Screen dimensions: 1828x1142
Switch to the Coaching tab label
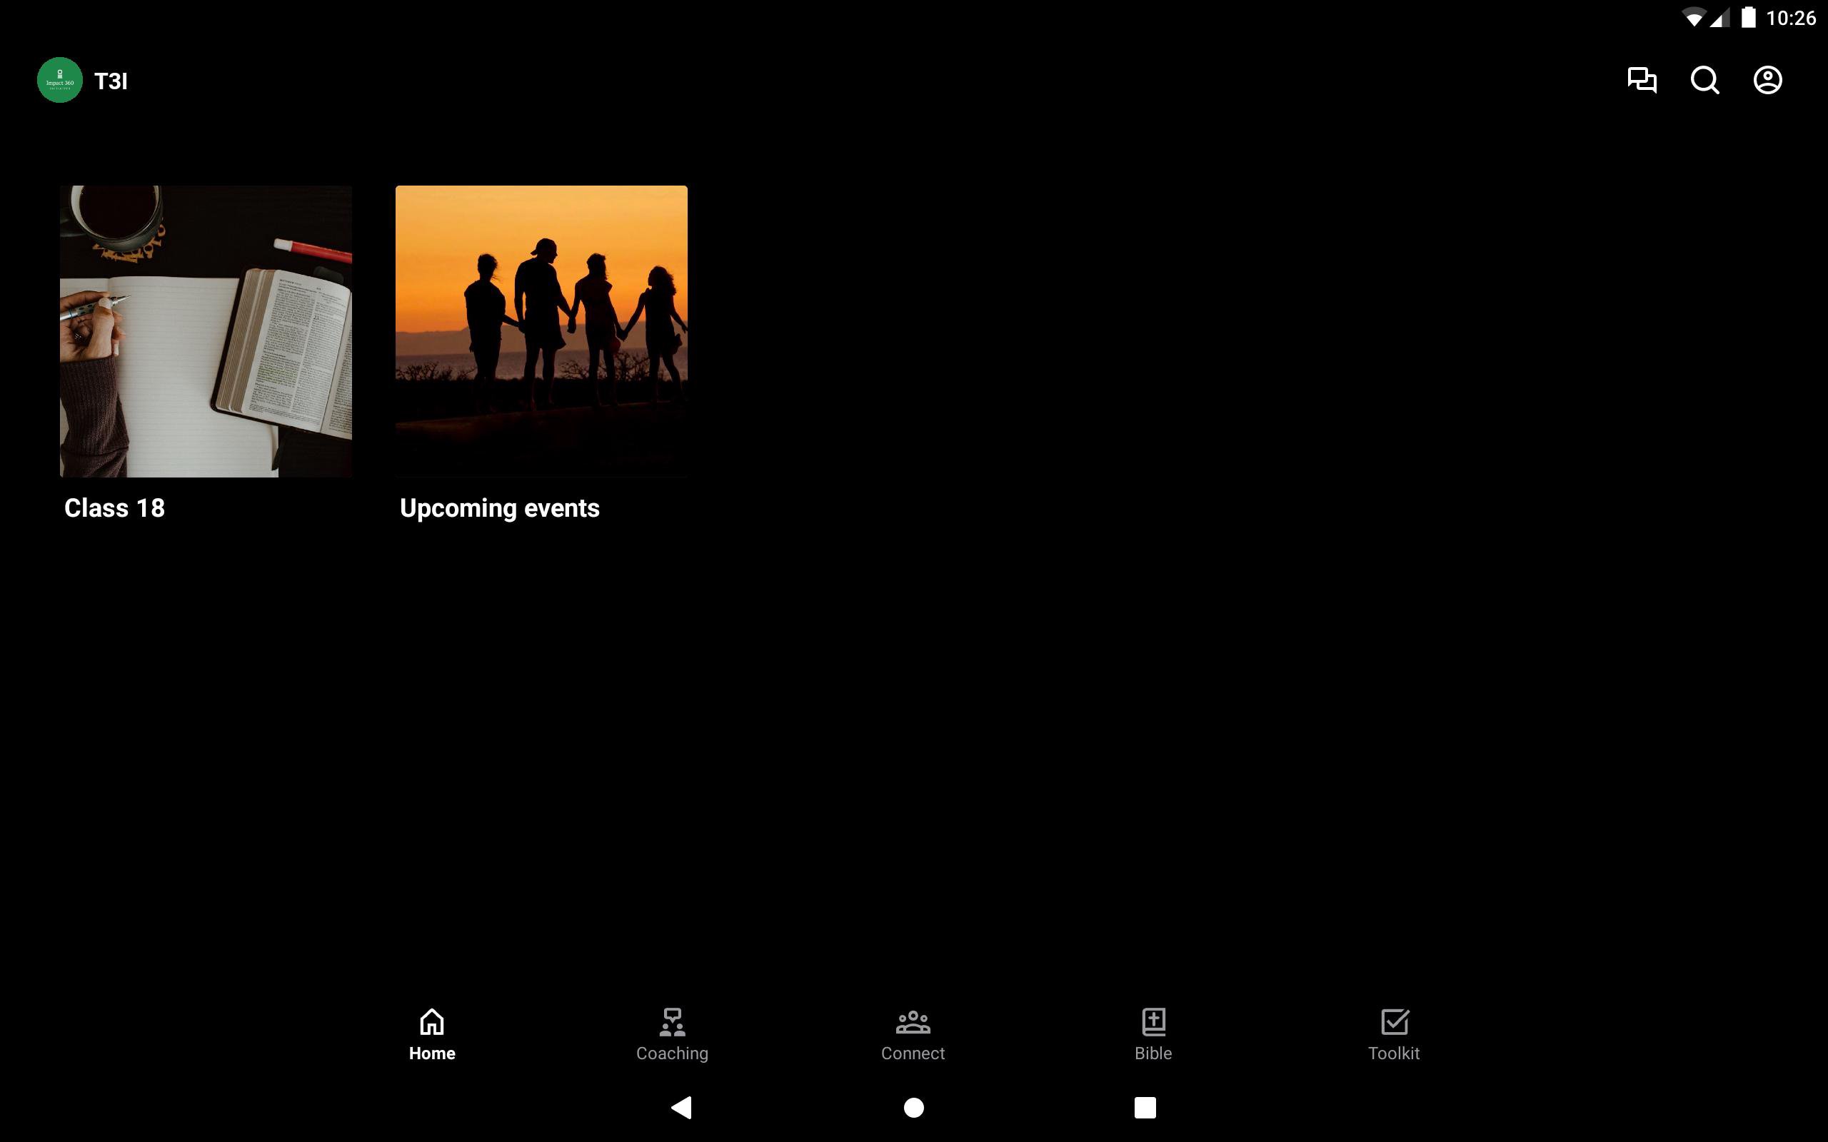pos(672,1053)
